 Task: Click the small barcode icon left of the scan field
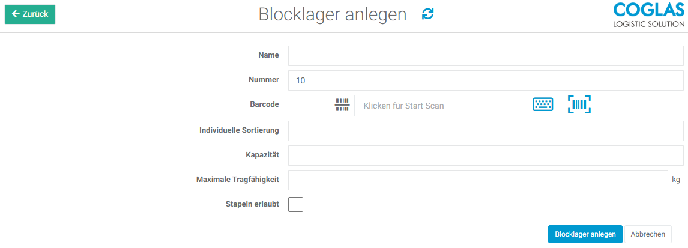coord(342,105)
